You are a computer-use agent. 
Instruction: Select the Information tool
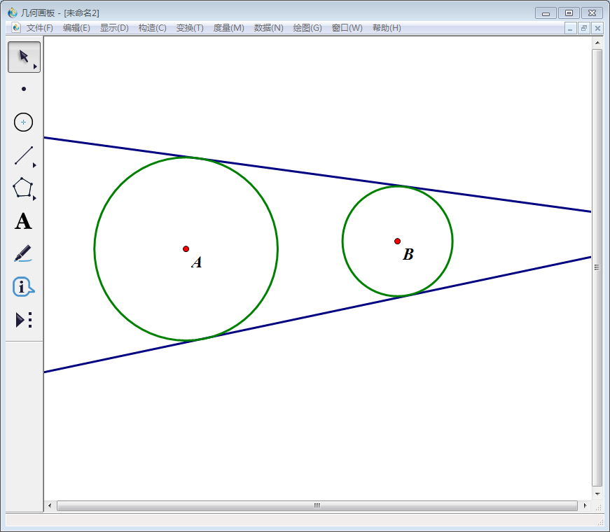(x=23, y=287)
